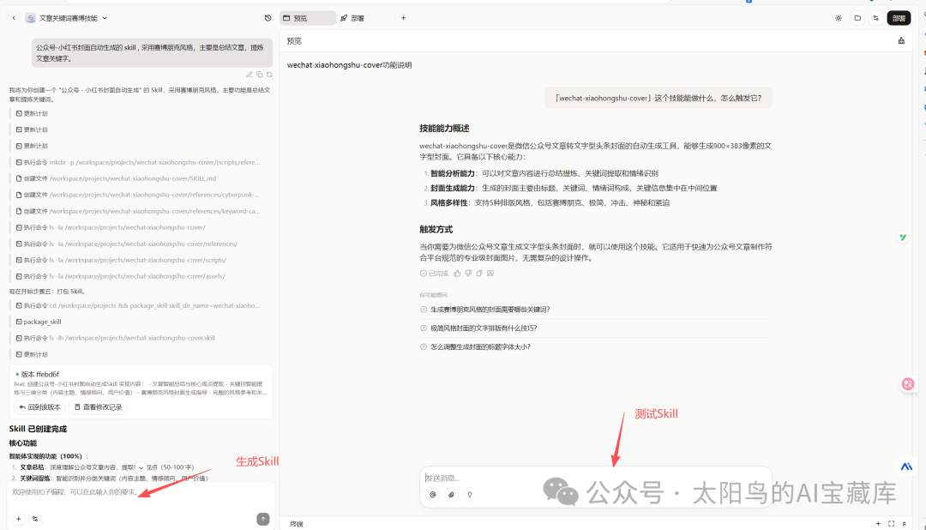This screenshot has height=530, width=926.
Task: Click the scroll-down chevron in the left chat
Action: (141, 467)
